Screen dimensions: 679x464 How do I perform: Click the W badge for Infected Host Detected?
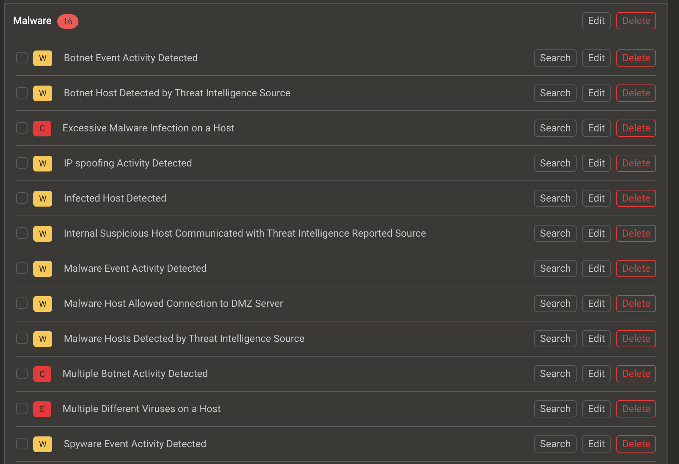(x=43, y=198)
